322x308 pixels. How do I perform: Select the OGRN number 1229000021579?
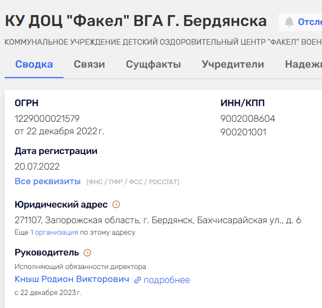click(47, 119)
